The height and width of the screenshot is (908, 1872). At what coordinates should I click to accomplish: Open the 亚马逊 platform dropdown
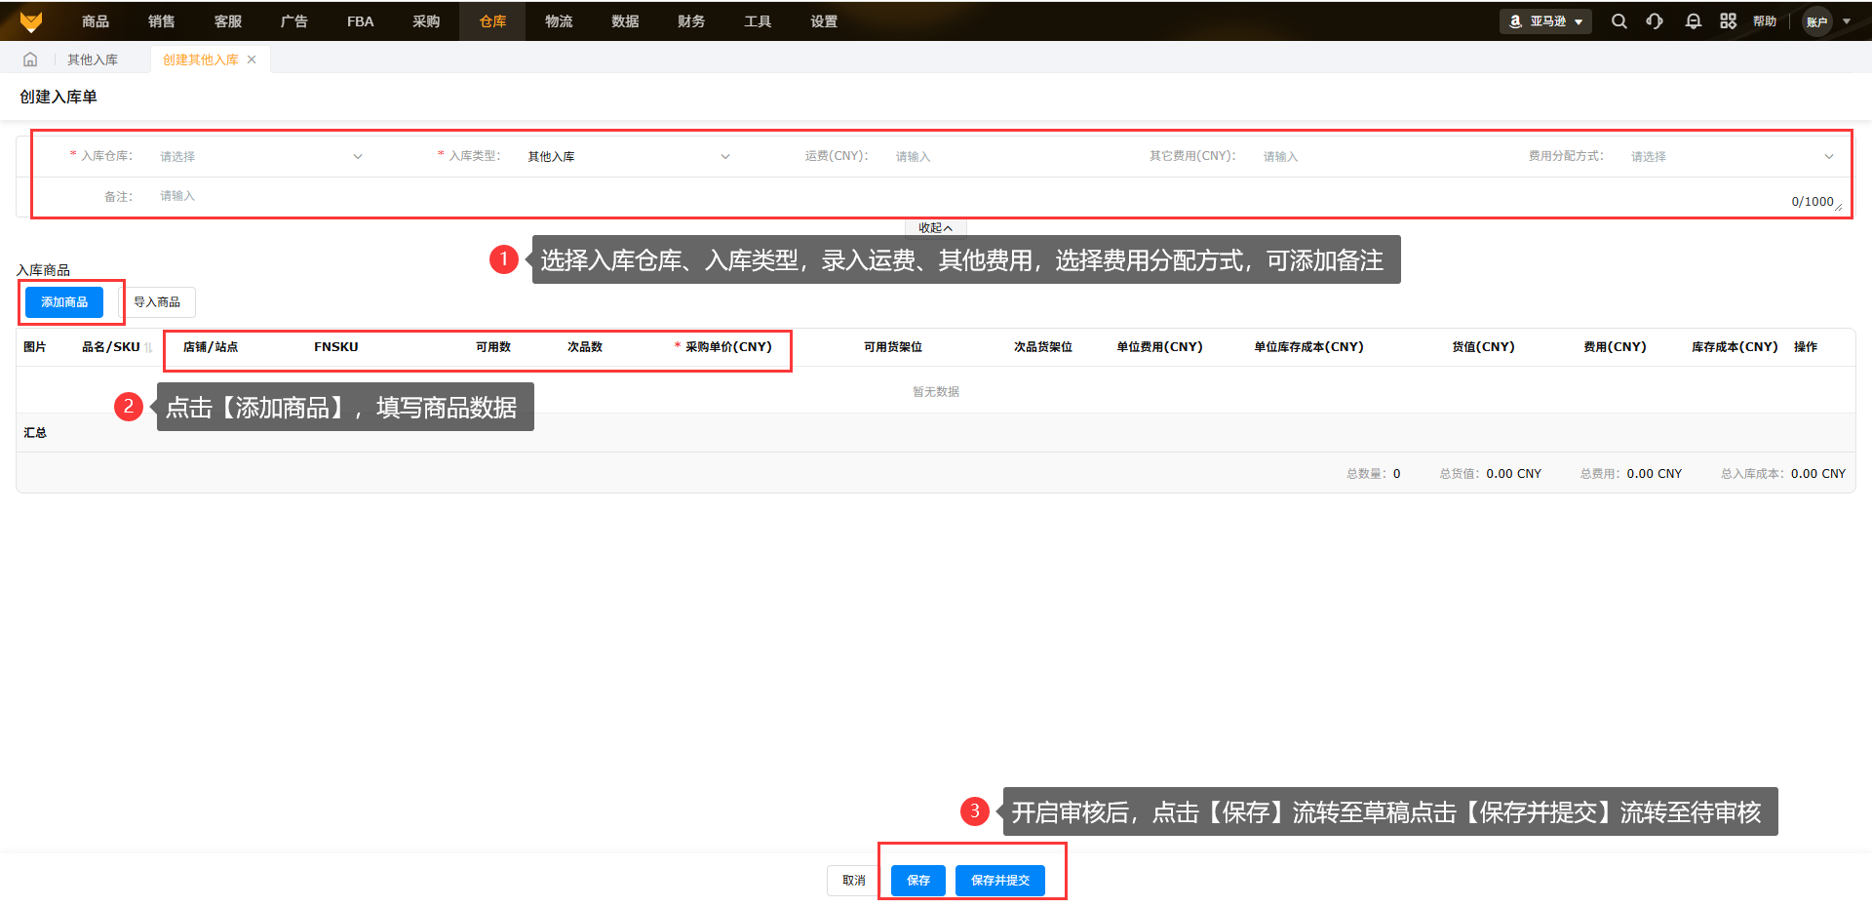click(x=1545, y=21)
